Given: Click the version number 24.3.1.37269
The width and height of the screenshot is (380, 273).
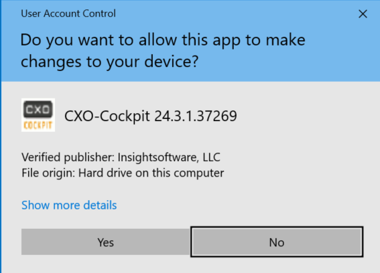Looking at the screenshot, I should click(196, 116).
